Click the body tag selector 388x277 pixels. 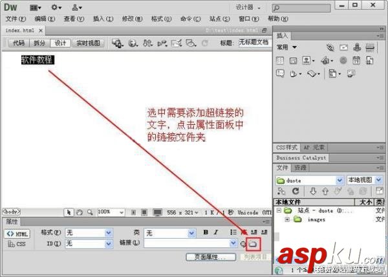click(11, 212)
